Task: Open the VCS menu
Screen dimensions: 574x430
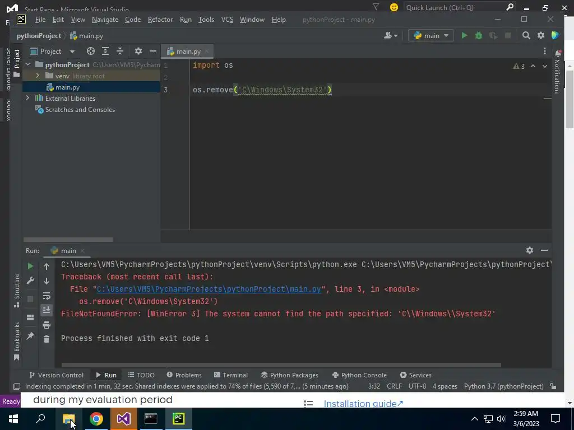Action: pyautogui.click(x=227, y=20)
